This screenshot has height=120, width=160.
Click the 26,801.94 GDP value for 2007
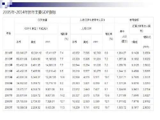(22, 95)
